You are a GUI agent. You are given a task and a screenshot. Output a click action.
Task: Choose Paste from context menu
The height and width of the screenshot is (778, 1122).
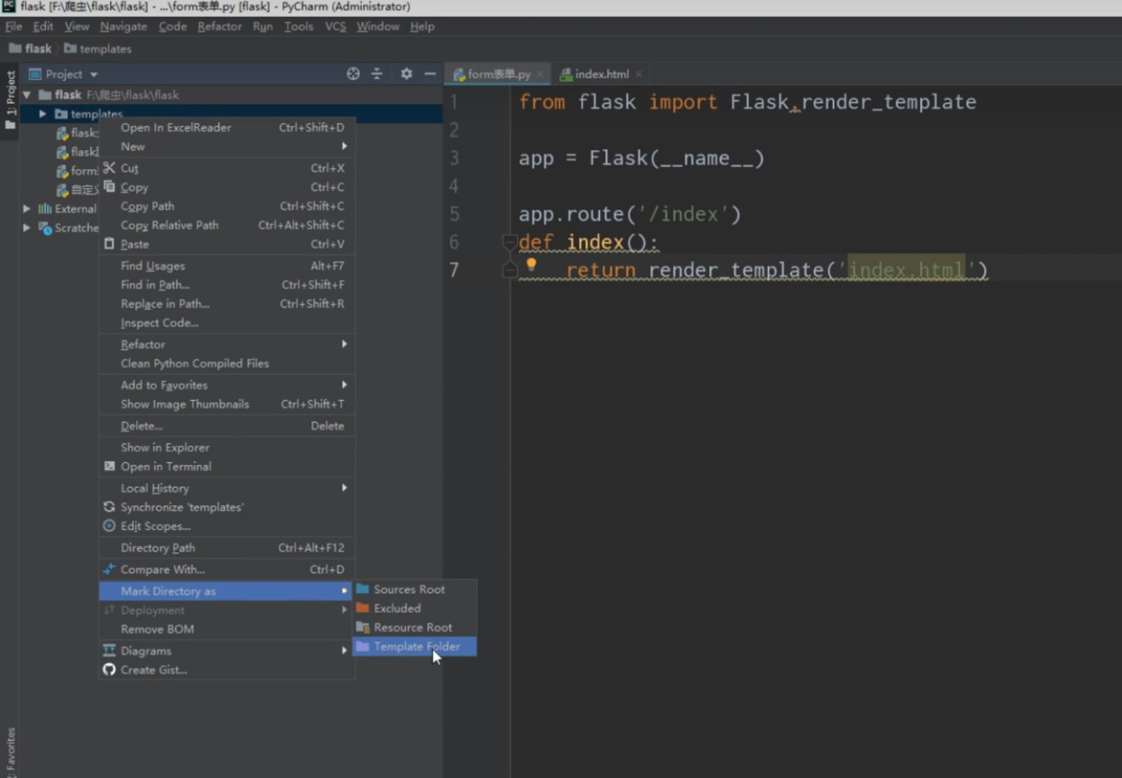[x=227, y=244]
